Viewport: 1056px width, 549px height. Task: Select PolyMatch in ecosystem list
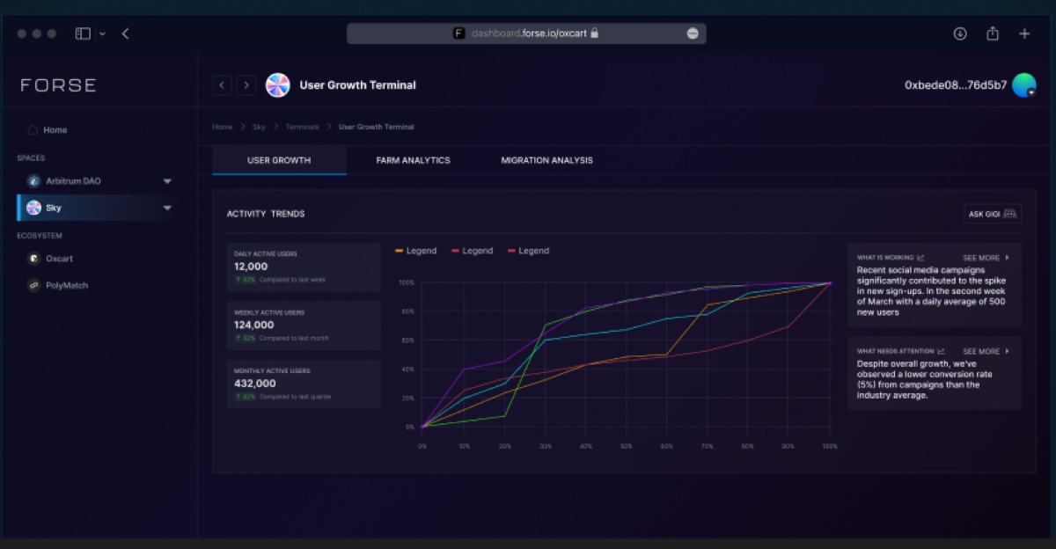[x=67, y=285]
